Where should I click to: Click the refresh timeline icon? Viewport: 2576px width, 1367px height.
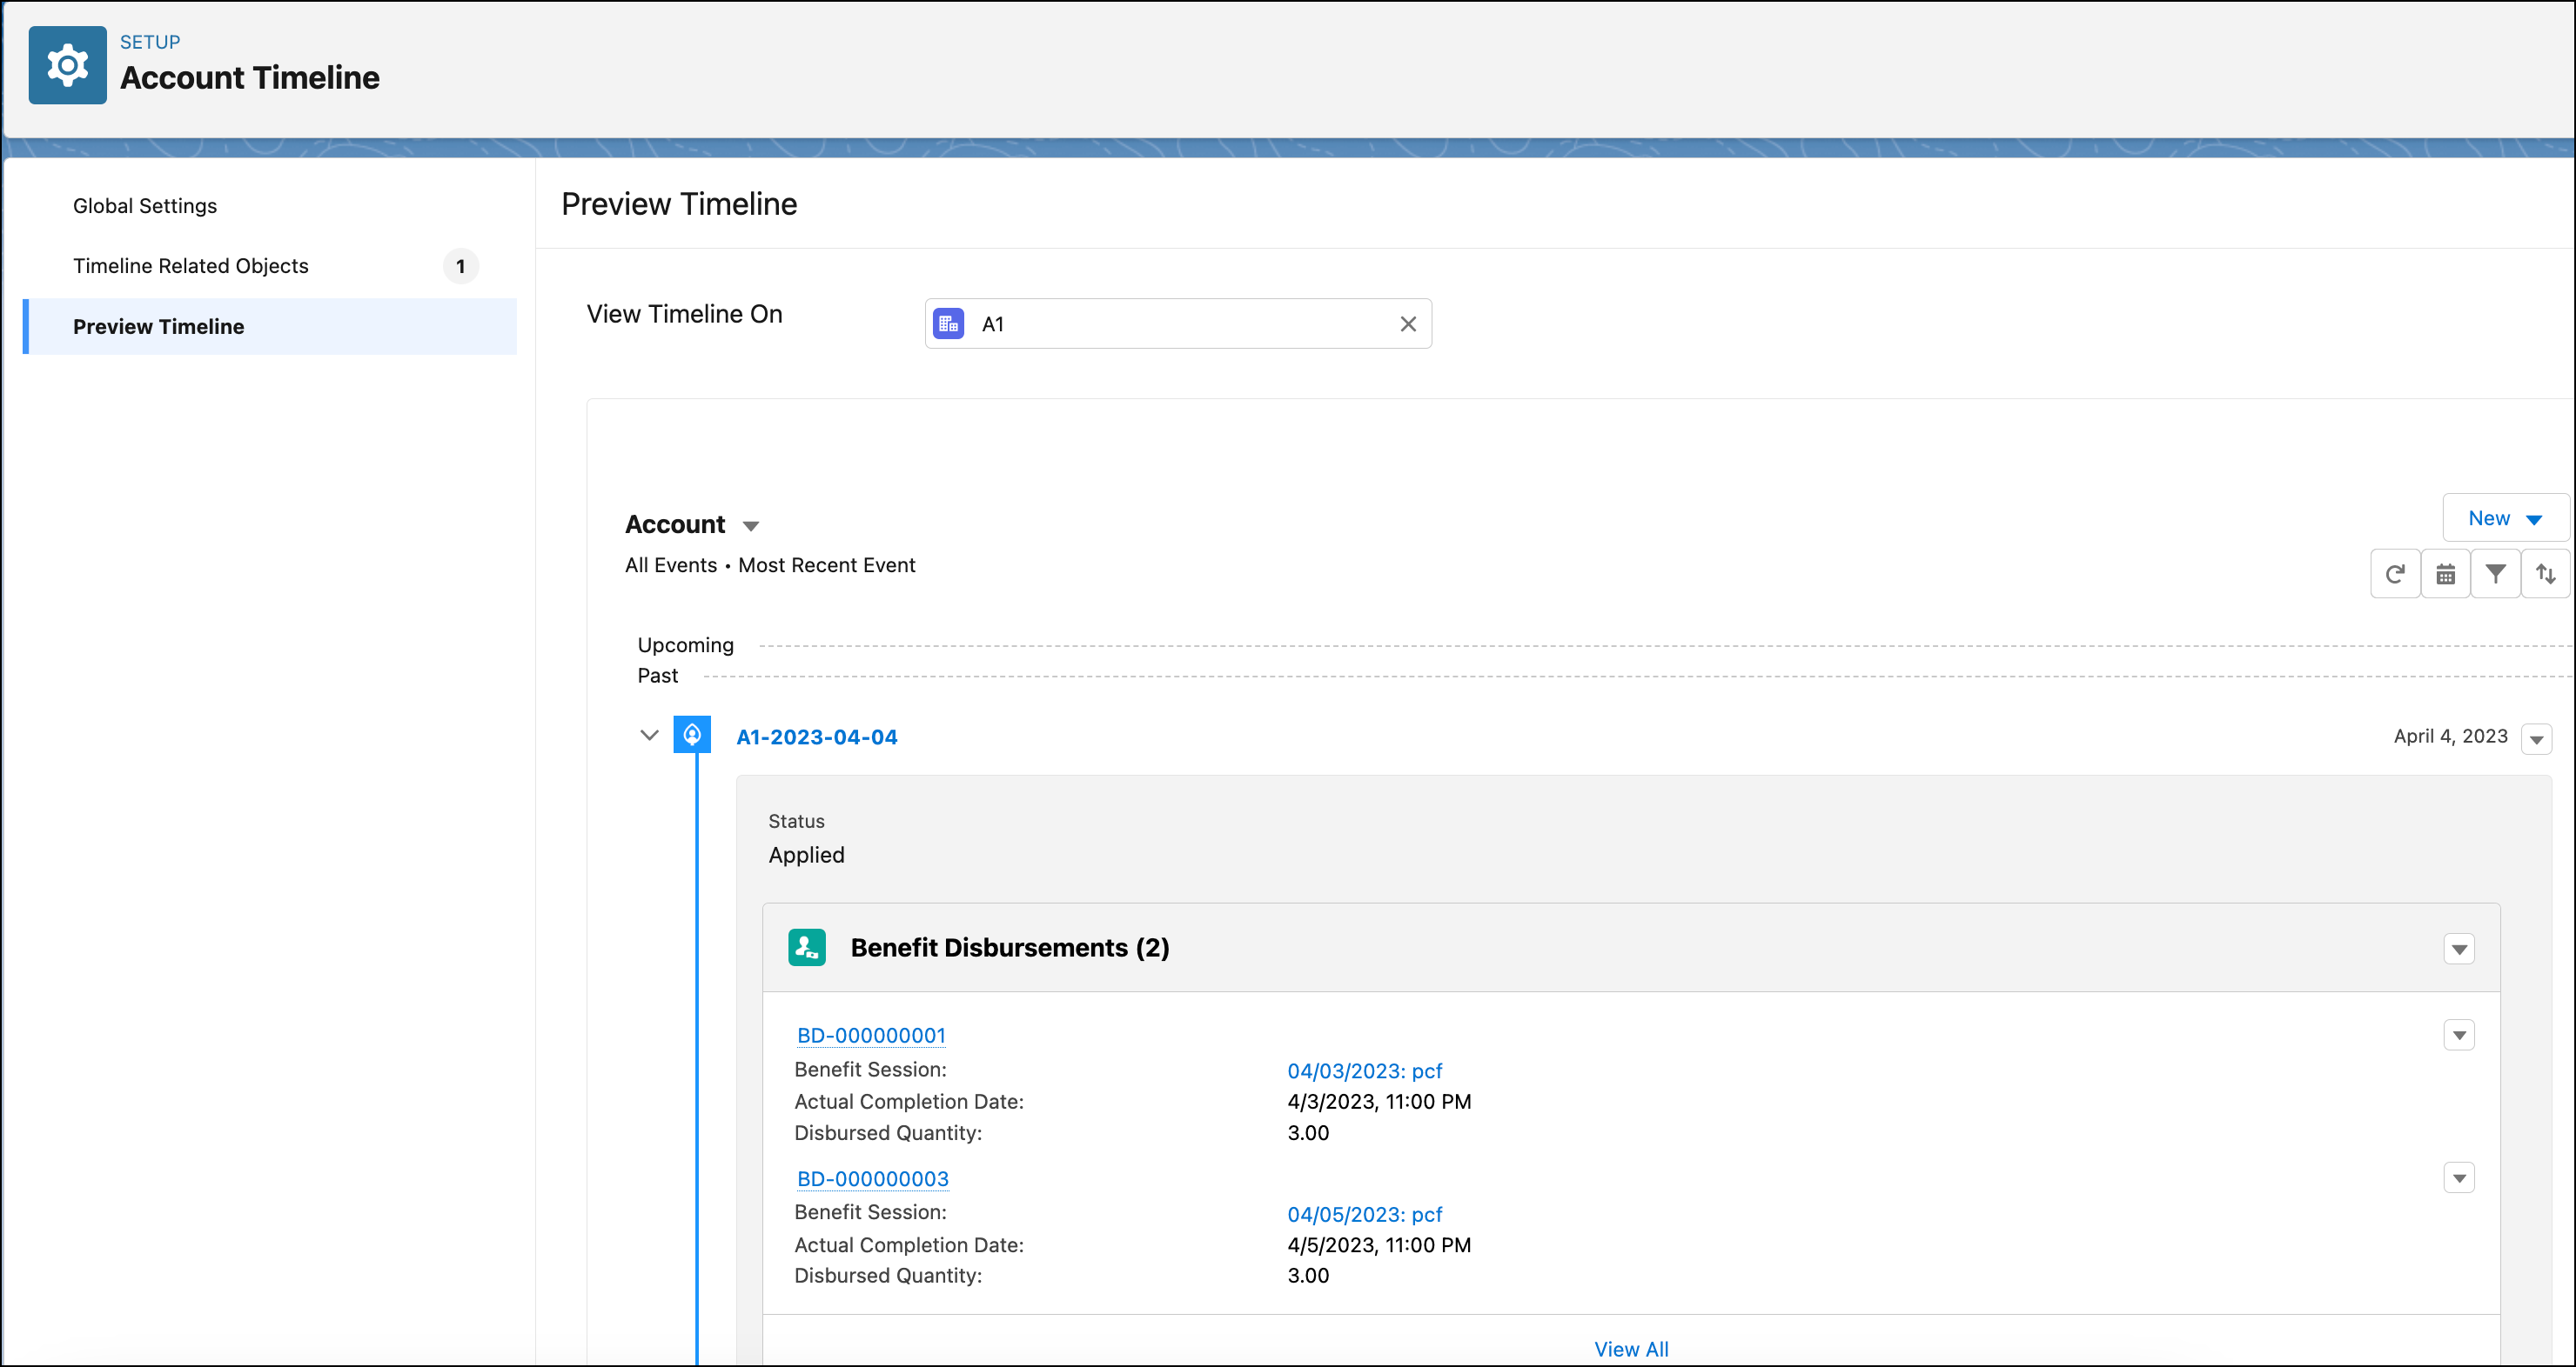coord(2395,574)
